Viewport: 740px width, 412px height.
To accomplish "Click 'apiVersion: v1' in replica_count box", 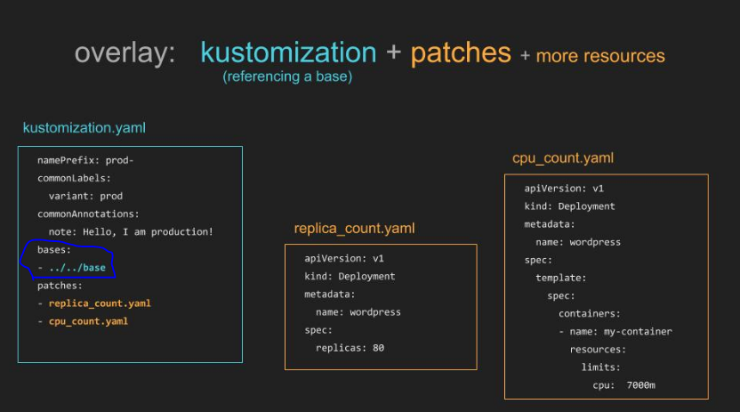I will (x=344, y=259).
